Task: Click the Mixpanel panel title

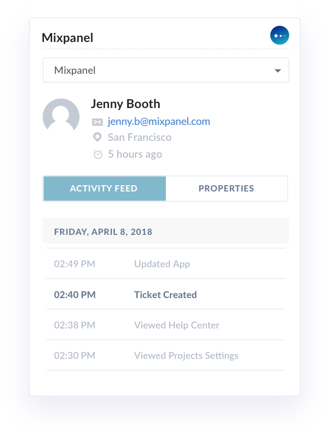Action: coord(68,38)
